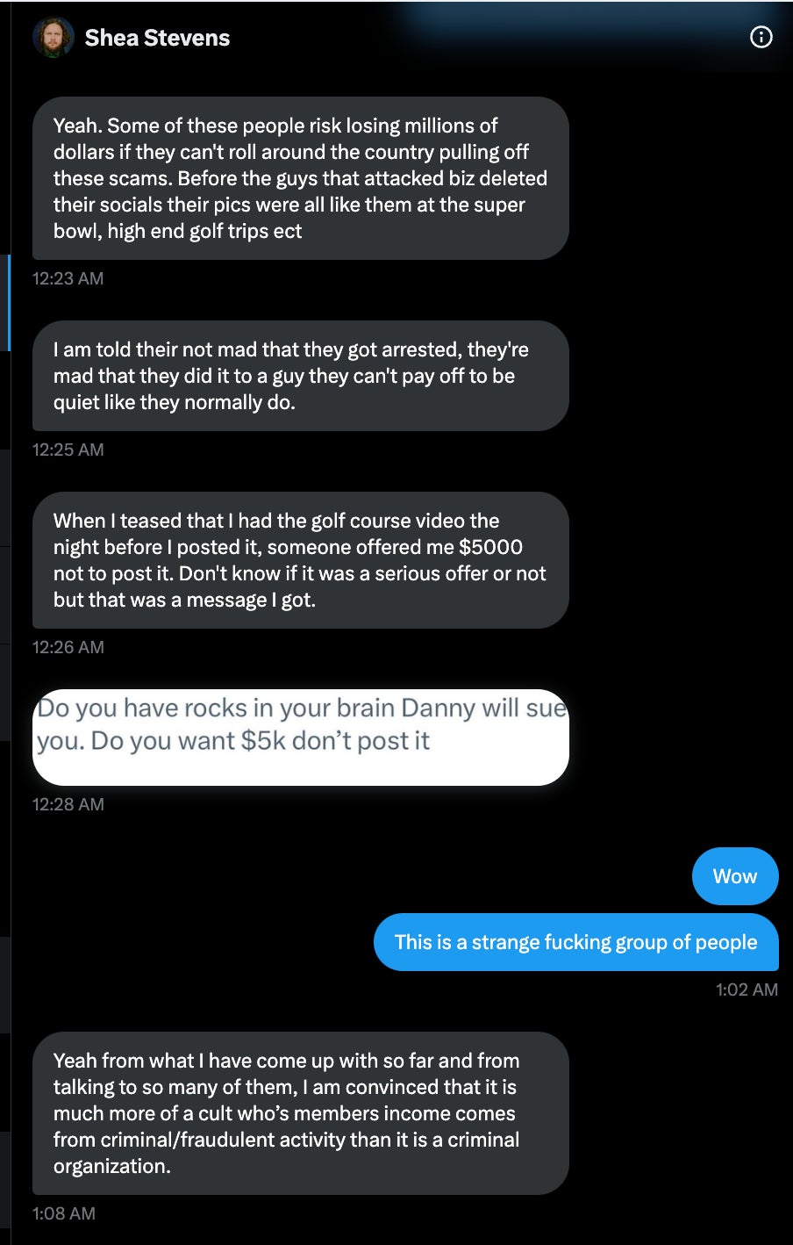Image resolution: width=793 pixels, height=1245 pixels.
Task: Open the conversation info icon
Action: [761, 37]
